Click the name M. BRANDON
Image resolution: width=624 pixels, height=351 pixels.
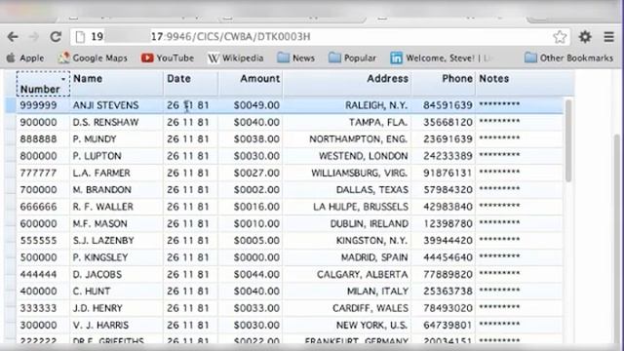tap(101, 190)
